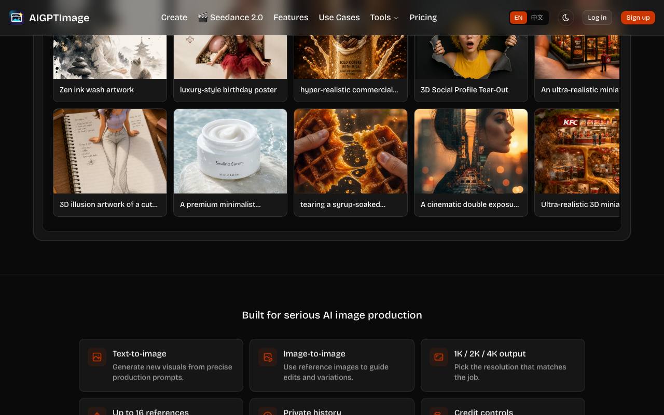Image resolution: width=664 pixels, height=415 pixels.
Task: Click the 1K / 2K / 4K output icon
Action: tap(439, 357)
